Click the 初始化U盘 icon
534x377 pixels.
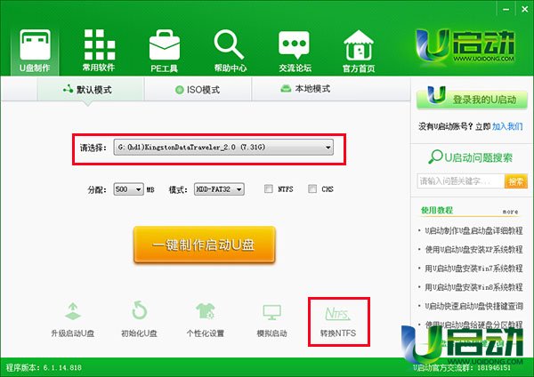(140, 313)
